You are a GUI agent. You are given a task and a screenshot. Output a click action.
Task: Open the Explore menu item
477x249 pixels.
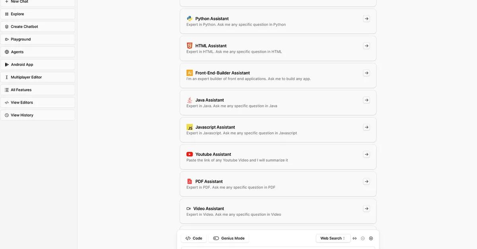click(37, 14)
